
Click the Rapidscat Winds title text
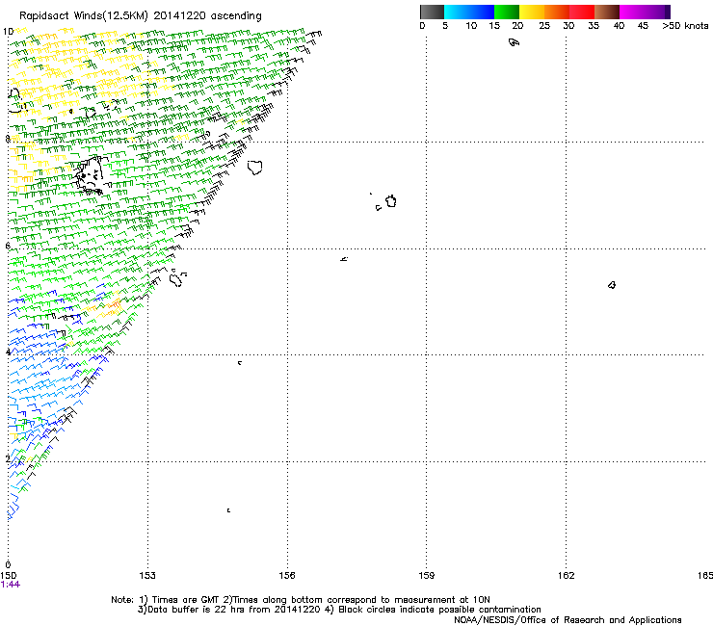click(141, 16)
